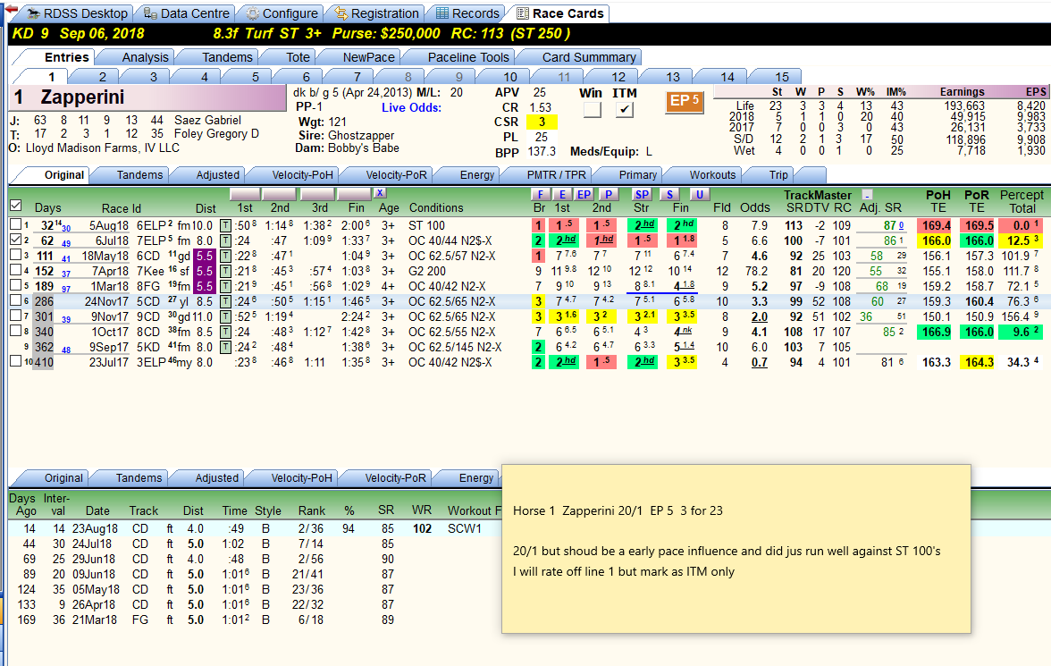This screenshot has width=1051, height=666.
Task: Switch to the Tandems tab below Entries
Action: click(x=227, y=58)
